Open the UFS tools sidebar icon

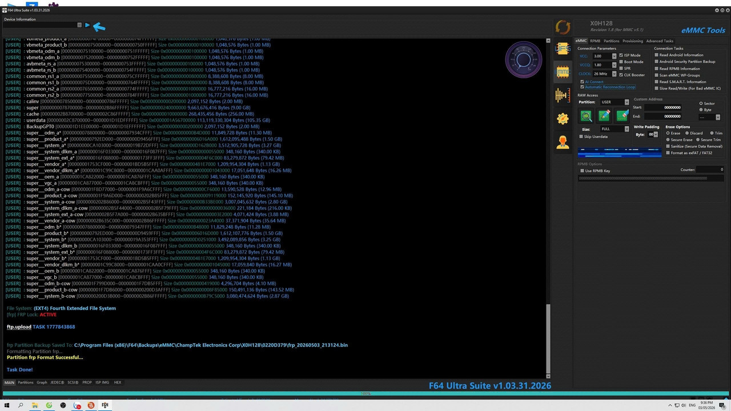[563, 49]
